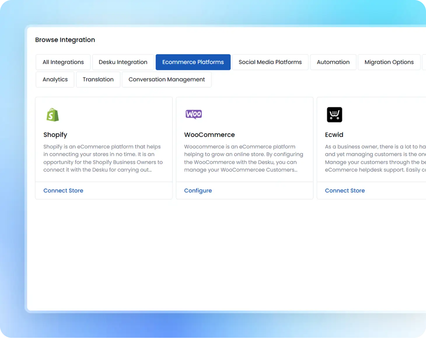Screen dimensions: 426x338
Task: Open the Automation category tab
Action: (x=333, y=62)
